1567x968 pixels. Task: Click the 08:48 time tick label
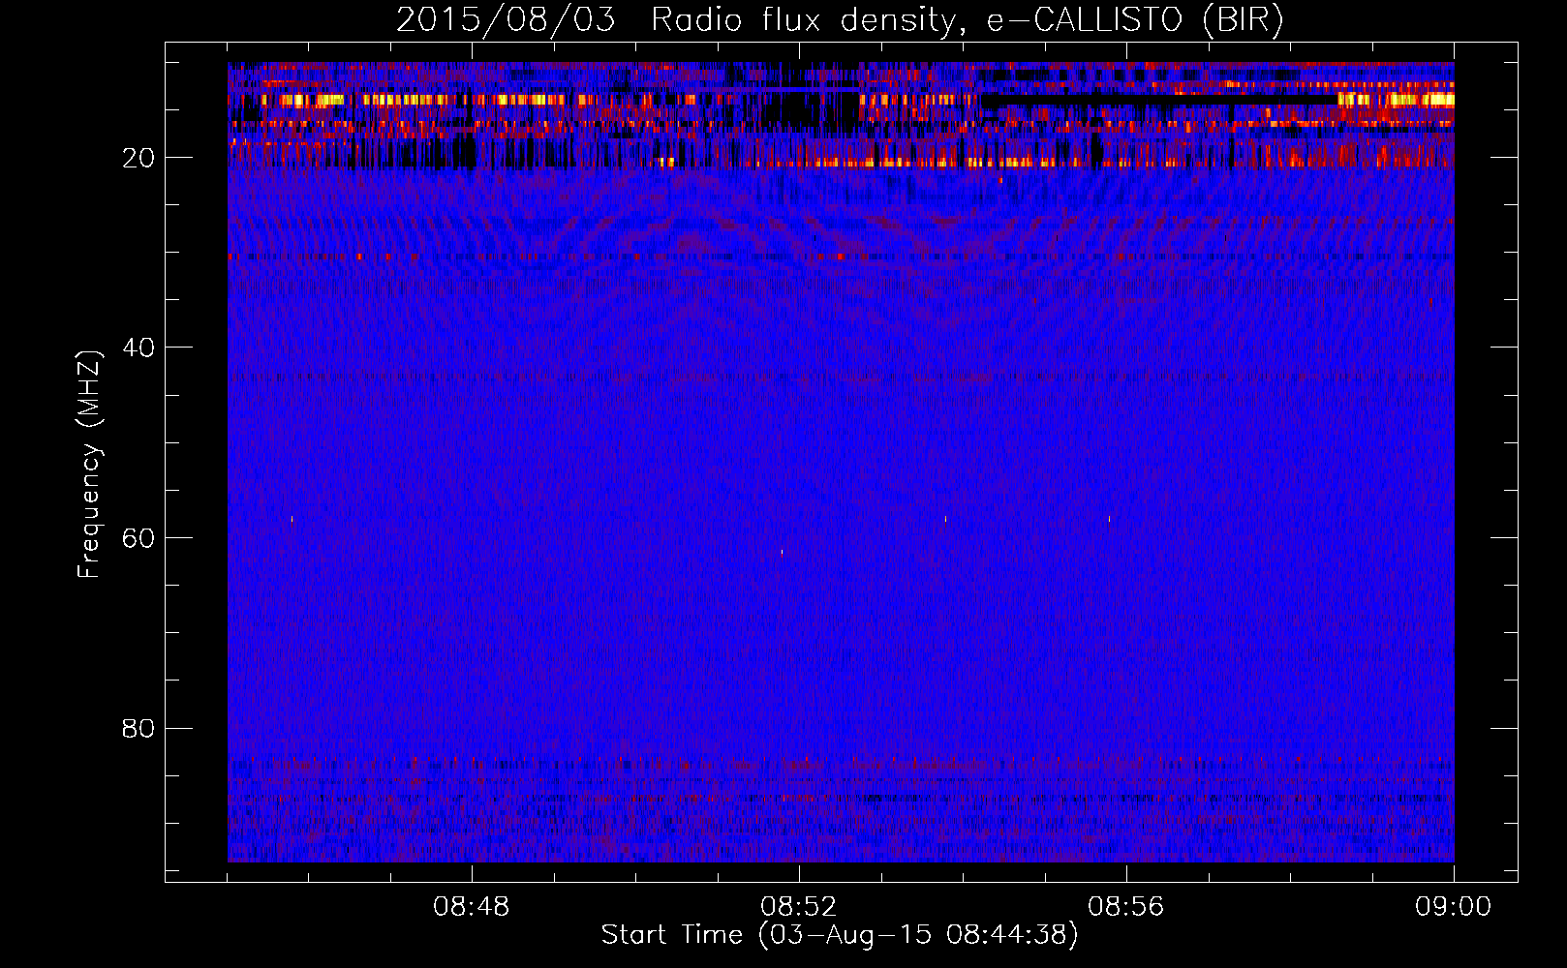[x=472, y=907]
